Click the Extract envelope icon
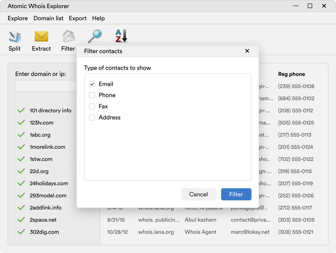 (41, 37)
